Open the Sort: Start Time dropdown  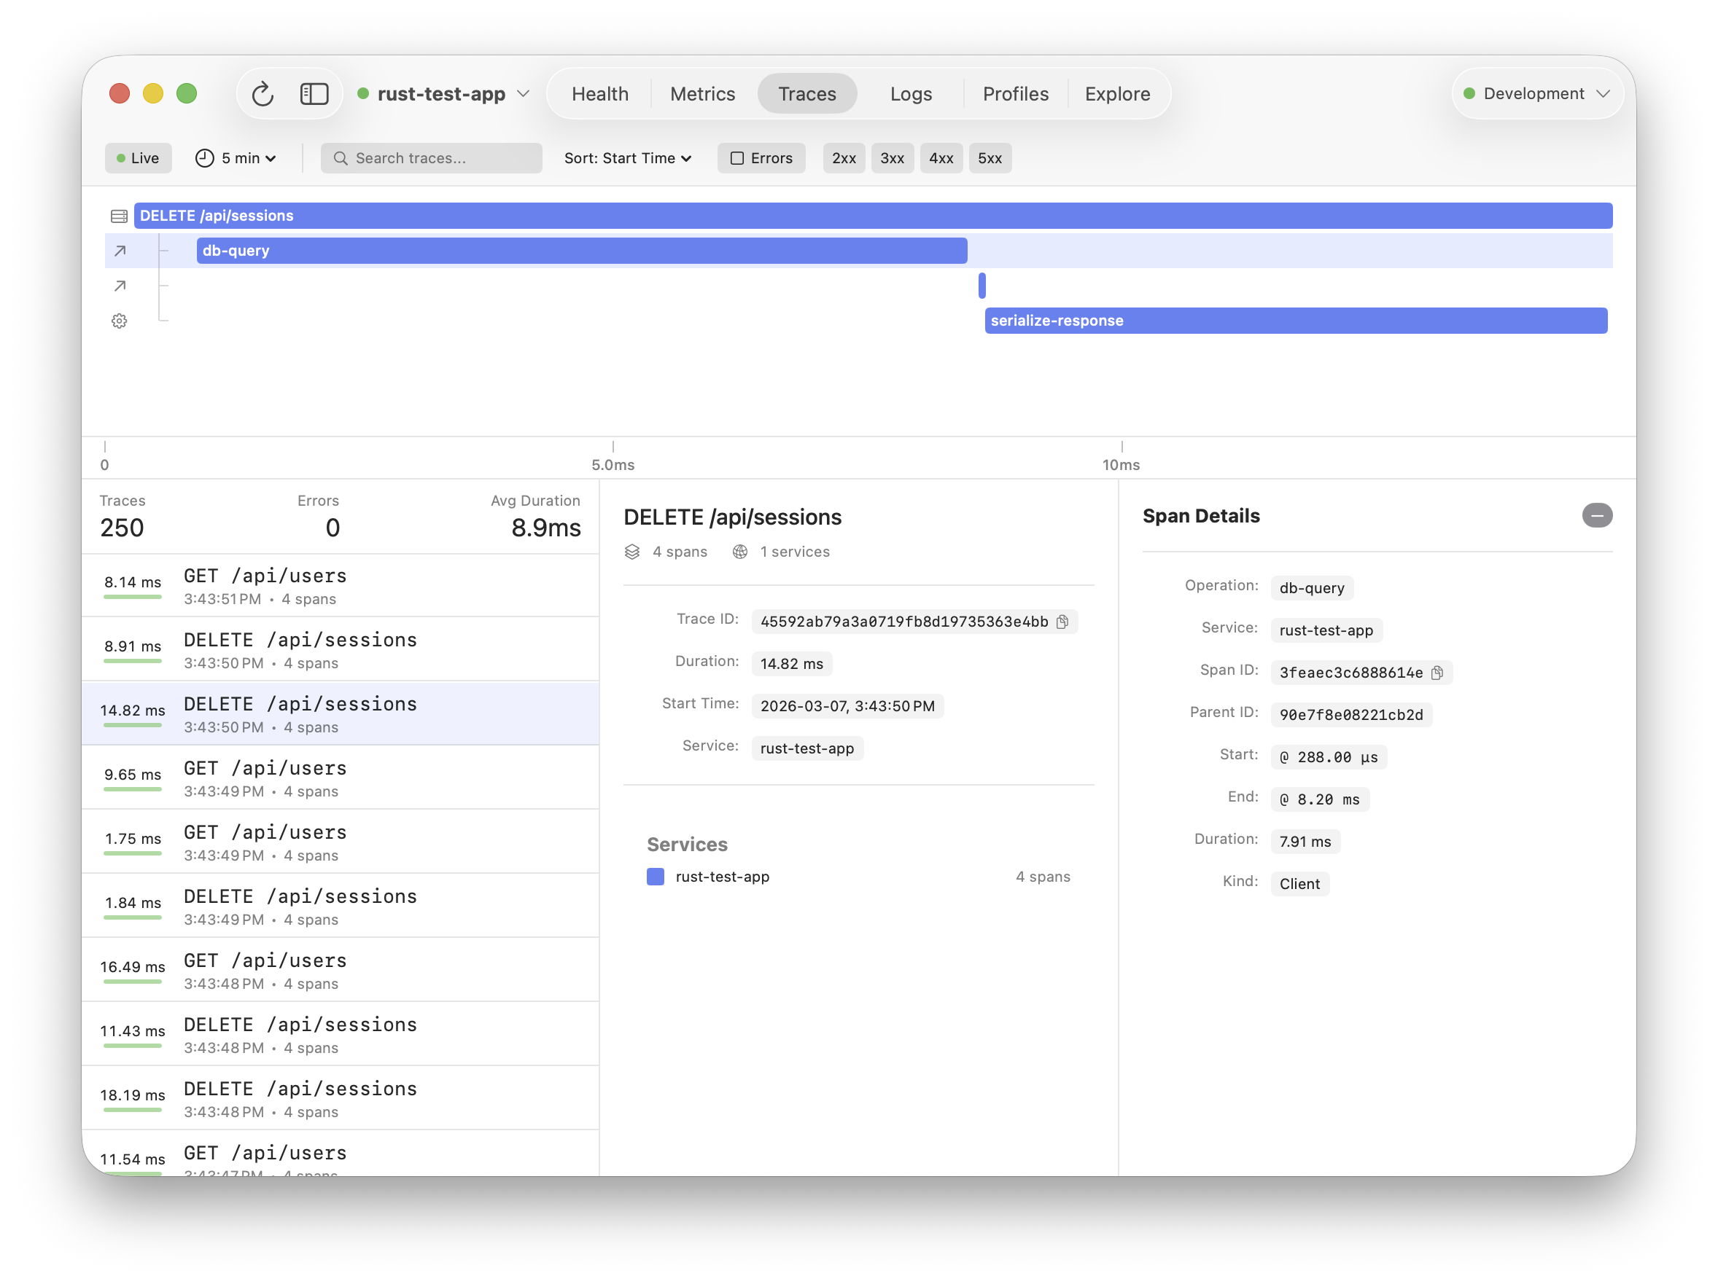(628, 158)
